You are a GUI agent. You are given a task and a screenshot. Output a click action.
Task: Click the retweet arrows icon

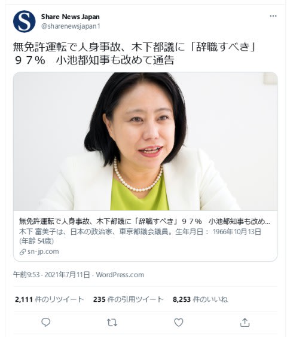(112, 323)
